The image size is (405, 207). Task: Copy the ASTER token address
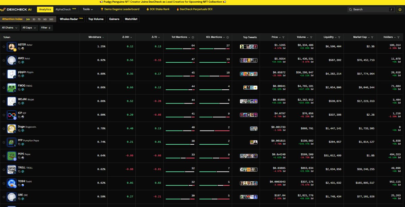coord(19,49)
